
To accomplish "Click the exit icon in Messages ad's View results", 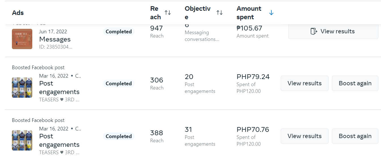I will (x=314, y=31).
